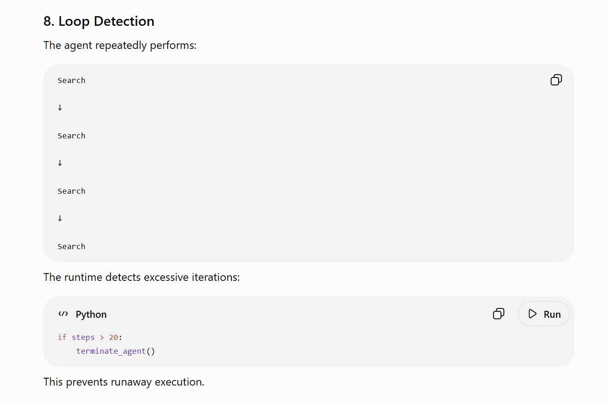Click 'This prevents runaway execution.' sentence
607x404 pixels.
124,382
